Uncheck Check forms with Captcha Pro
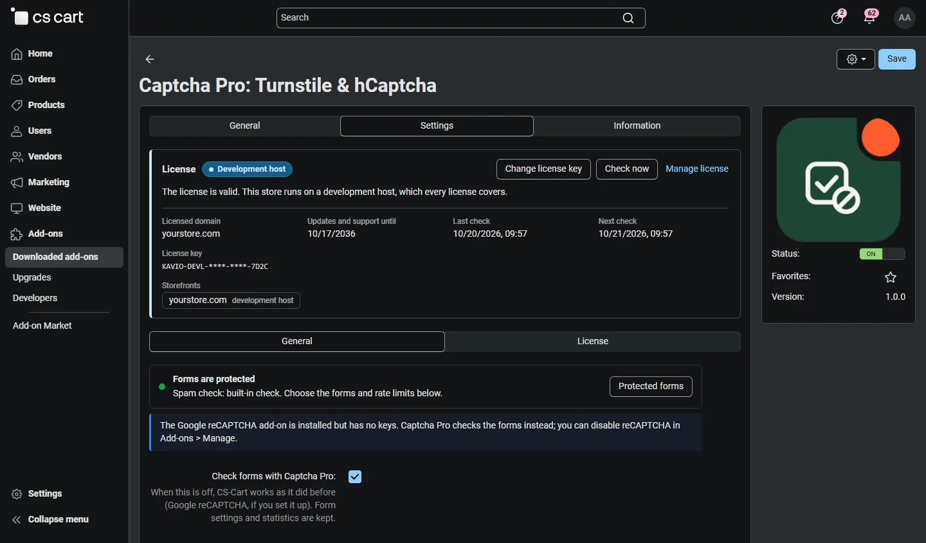Viewport: 926px width, 543px height. (355, 477)
